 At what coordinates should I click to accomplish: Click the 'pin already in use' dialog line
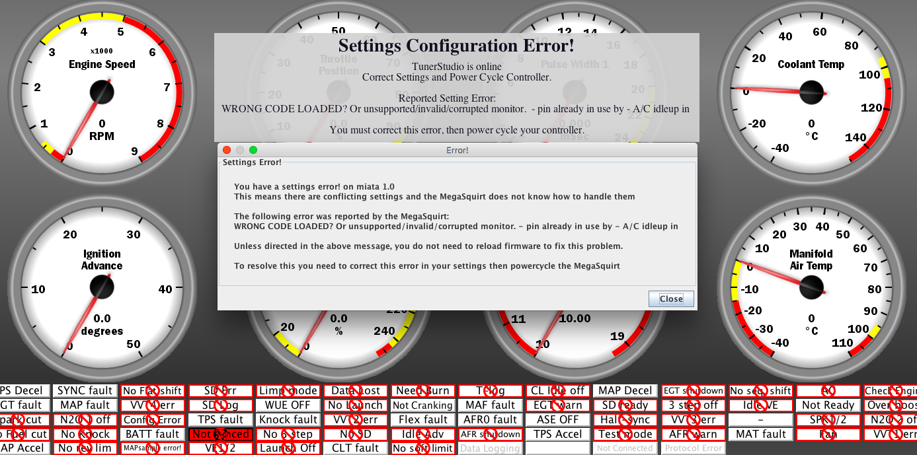tap(456, 226)
